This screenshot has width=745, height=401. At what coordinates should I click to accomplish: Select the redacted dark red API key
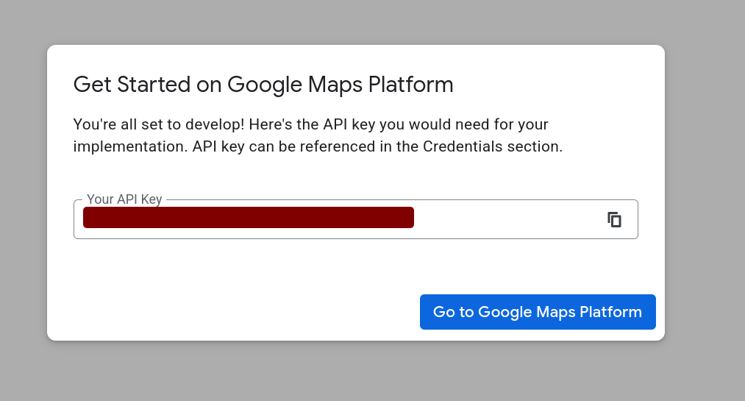(249, 218)
